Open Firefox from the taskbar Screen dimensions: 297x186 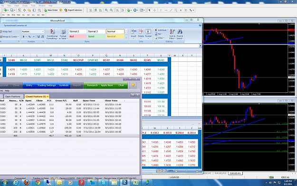(x=27, y=183)
